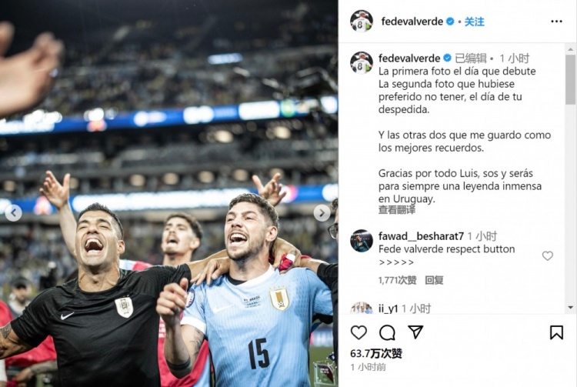Image resolution: width=577 pixels, height=387 pixels.
Task: Click 查看翻译 to see translation
Action: [x=397, y=210]
